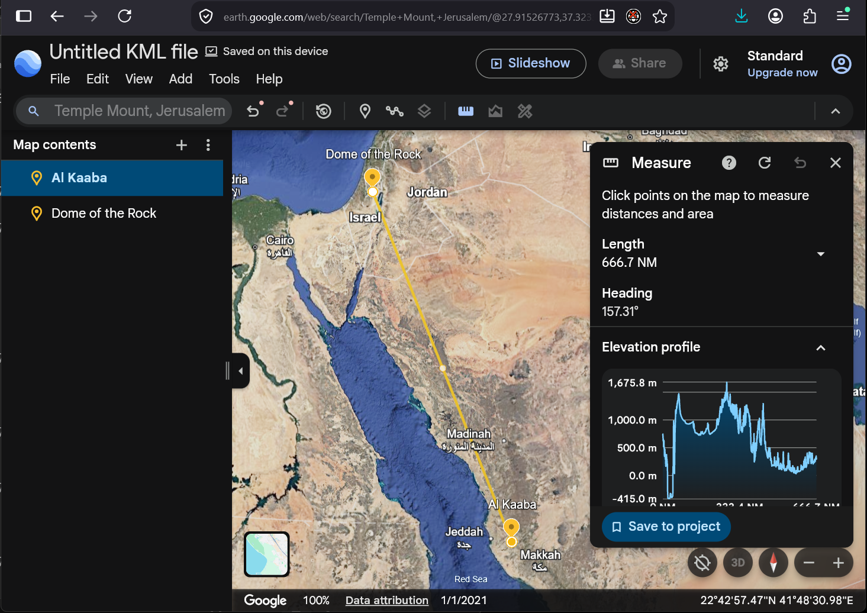
Task: Add a new item to Map contents
Action: click(182, 145)
